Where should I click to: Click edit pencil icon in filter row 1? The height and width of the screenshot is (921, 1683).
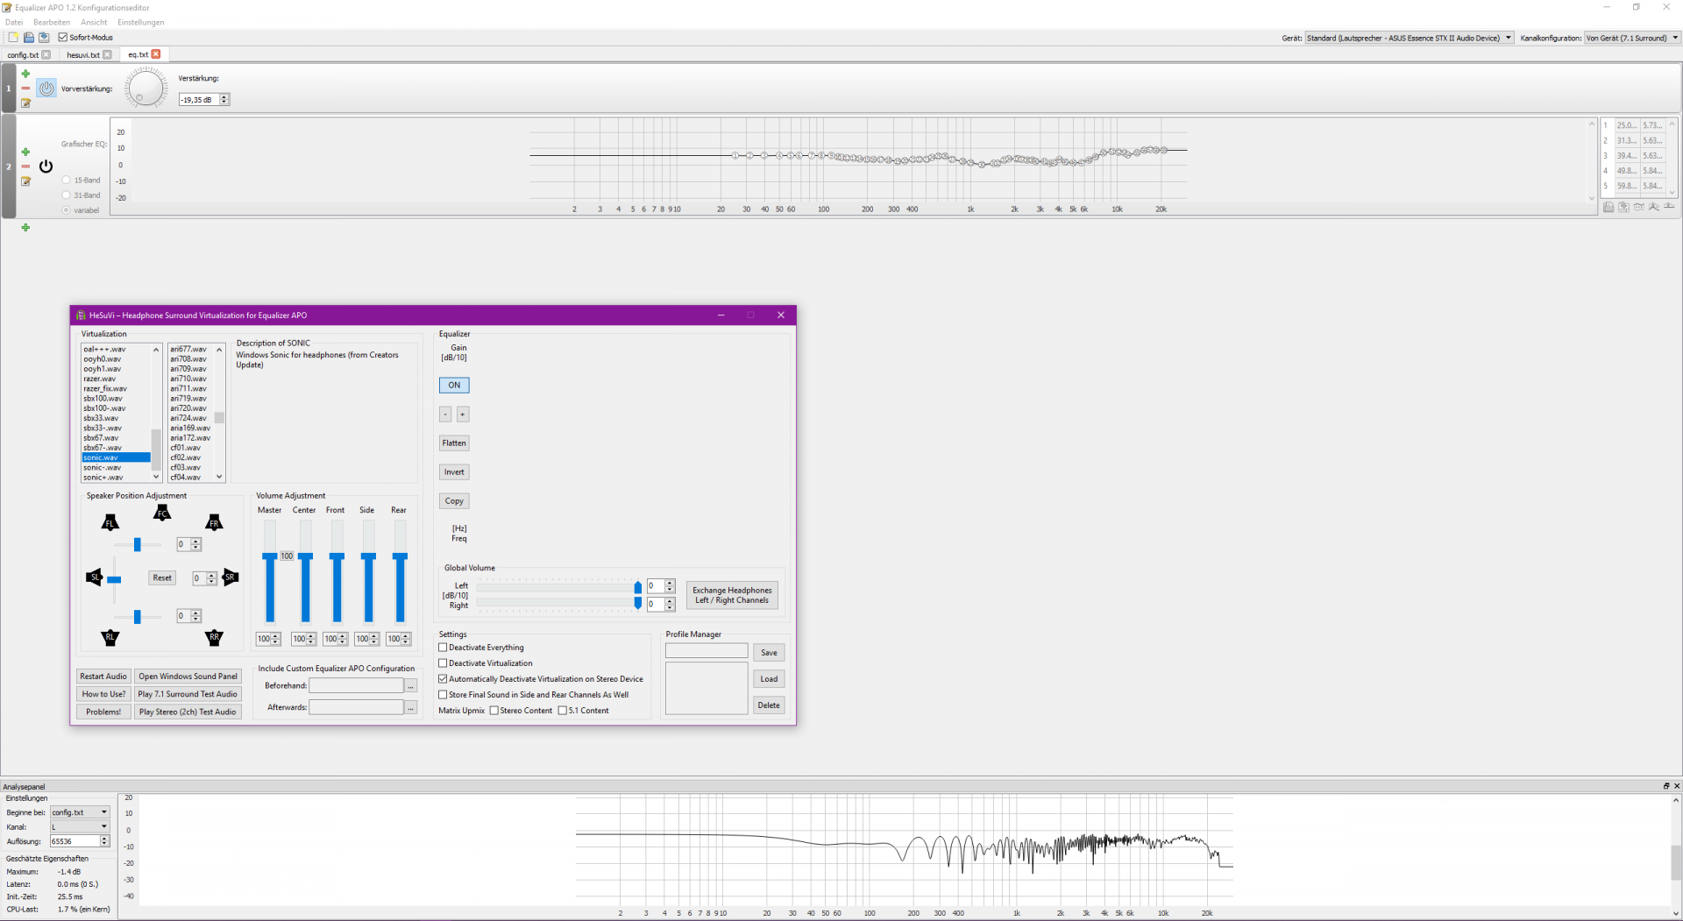tap(25, 103)
